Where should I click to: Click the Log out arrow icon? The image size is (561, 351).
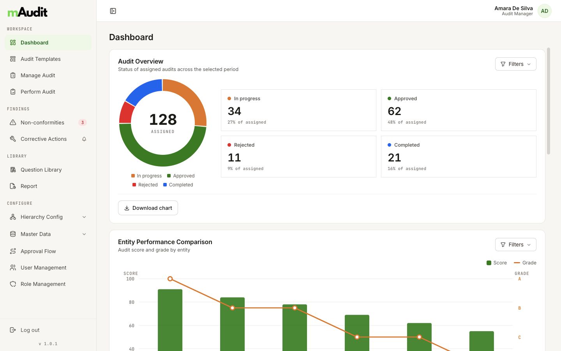pyautogui.click(x=13, y=330)
